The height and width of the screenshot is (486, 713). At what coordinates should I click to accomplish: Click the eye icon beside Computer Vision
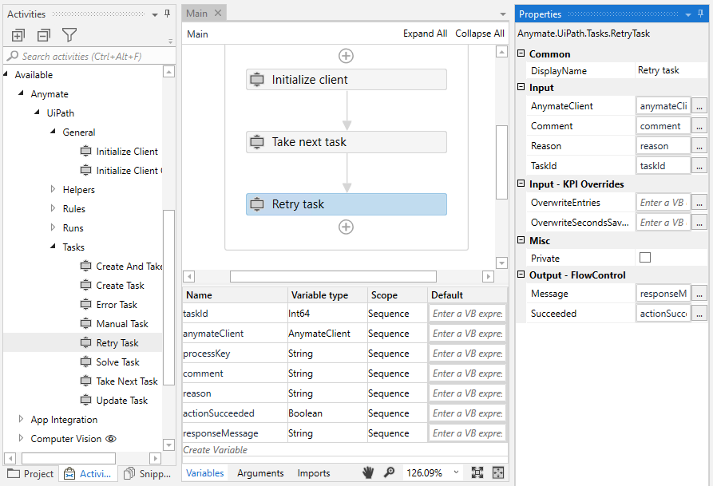point(111,439)
